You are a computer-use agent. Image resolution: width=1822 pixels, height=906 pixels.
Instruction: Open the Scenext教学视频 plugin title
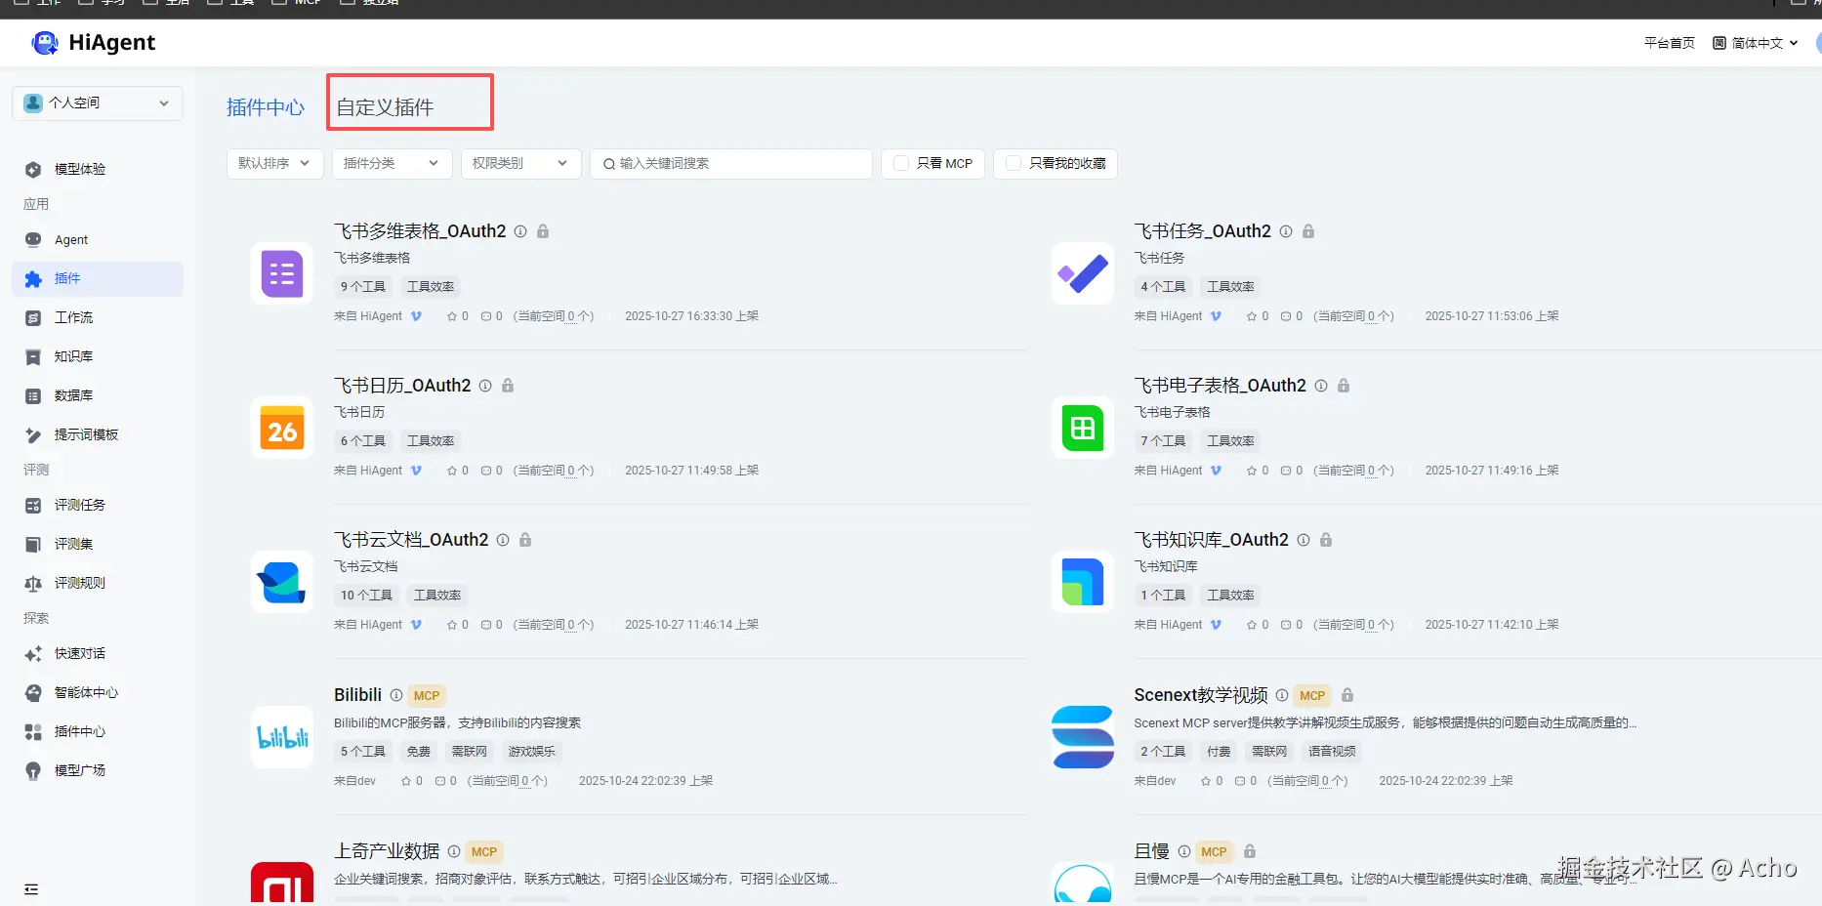1201,695
